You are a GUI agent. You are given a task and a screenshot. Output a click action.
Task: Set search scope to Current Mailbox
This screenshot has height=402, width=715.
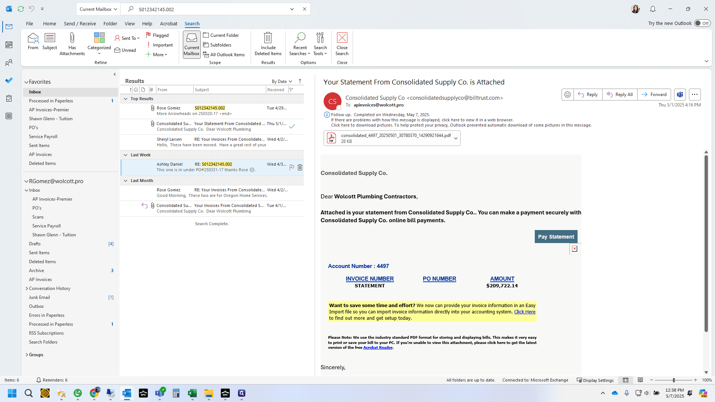(191, 45)
